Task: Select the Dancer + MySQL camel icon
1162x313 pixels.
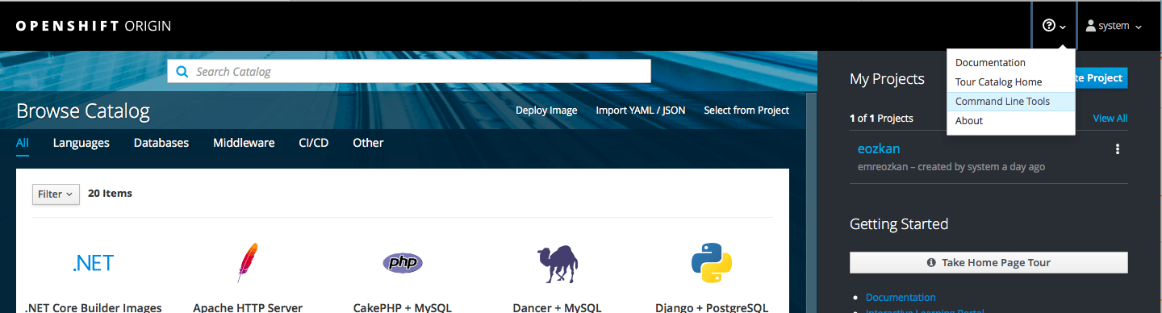Action: point(557,263)
